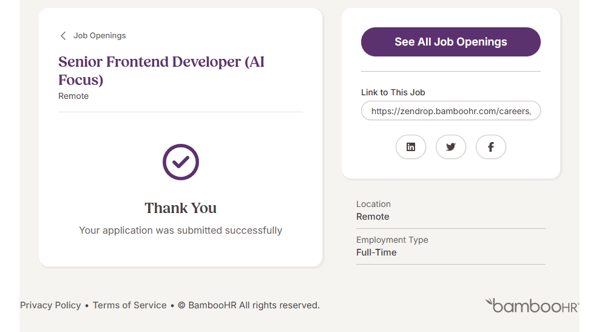Screen dimensions: 599x332
Task: Click the BambooHR logo in footer
Action: [x=532, y=305]
